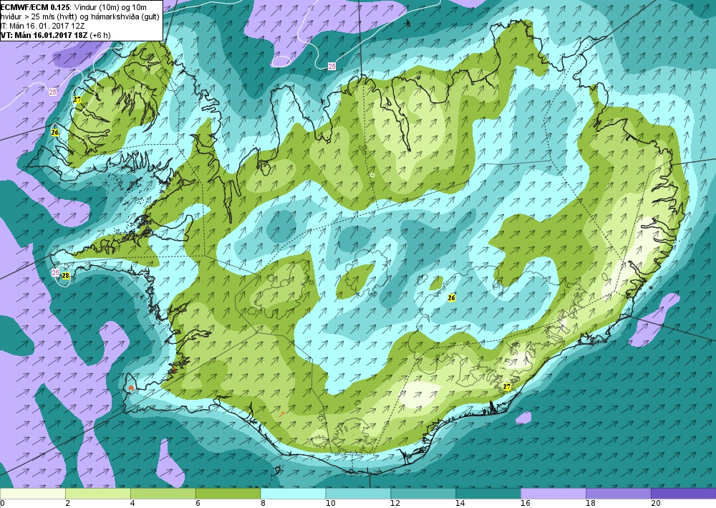Viewport: 716px width, 508px height.
Task: Click the legend scale value '8'
Action: click(x=263, y=504)
